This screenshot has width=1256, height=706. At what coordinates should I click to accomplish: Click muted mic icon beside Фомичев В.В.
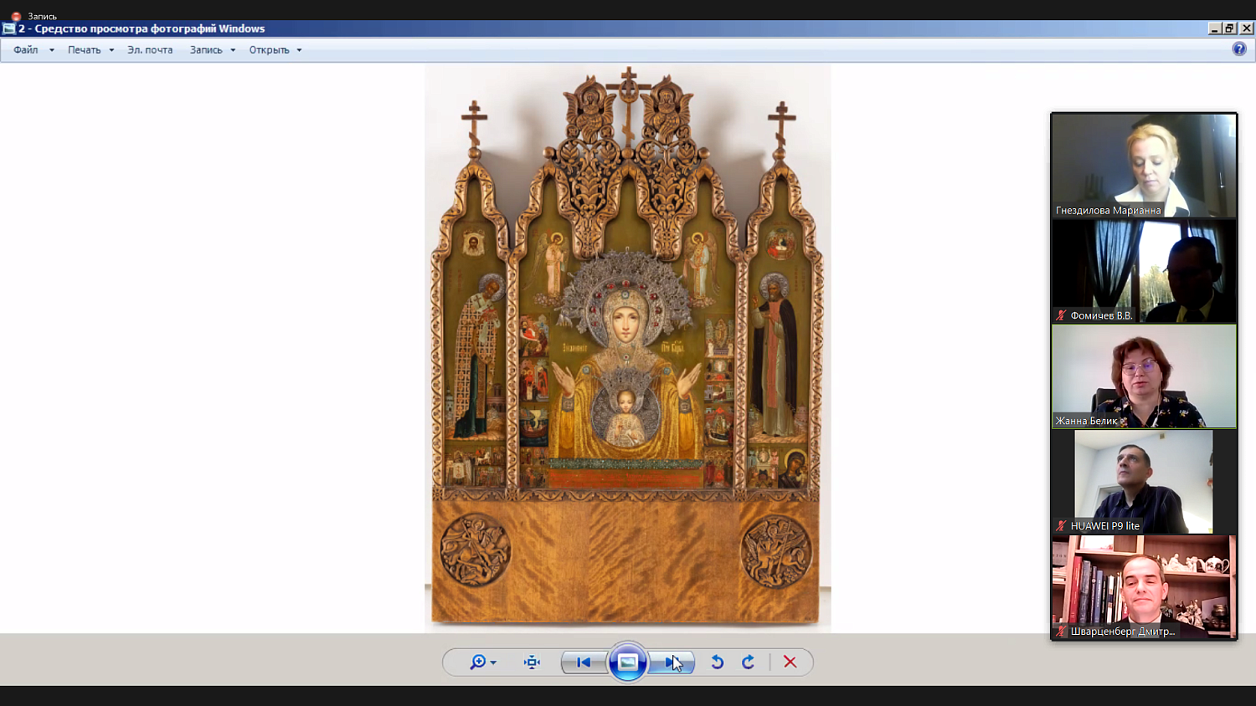[x=1061, y=315]
